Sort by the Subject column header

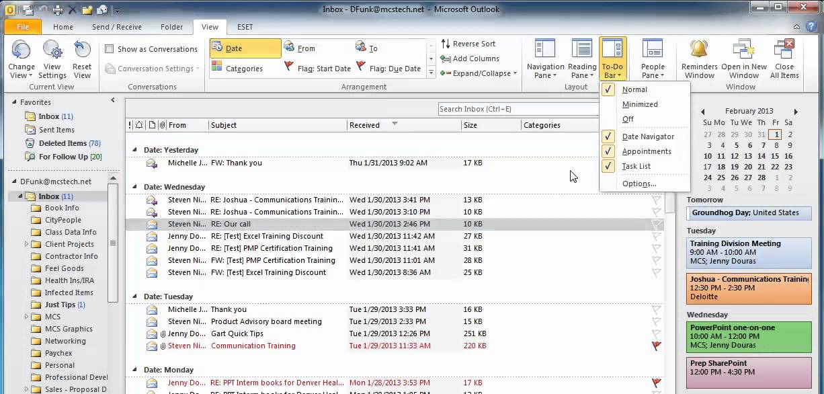point(277,125)
